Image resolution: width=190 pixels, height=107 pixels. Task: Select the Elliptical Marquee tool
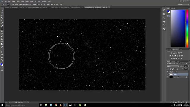click(x=2, y=13)
